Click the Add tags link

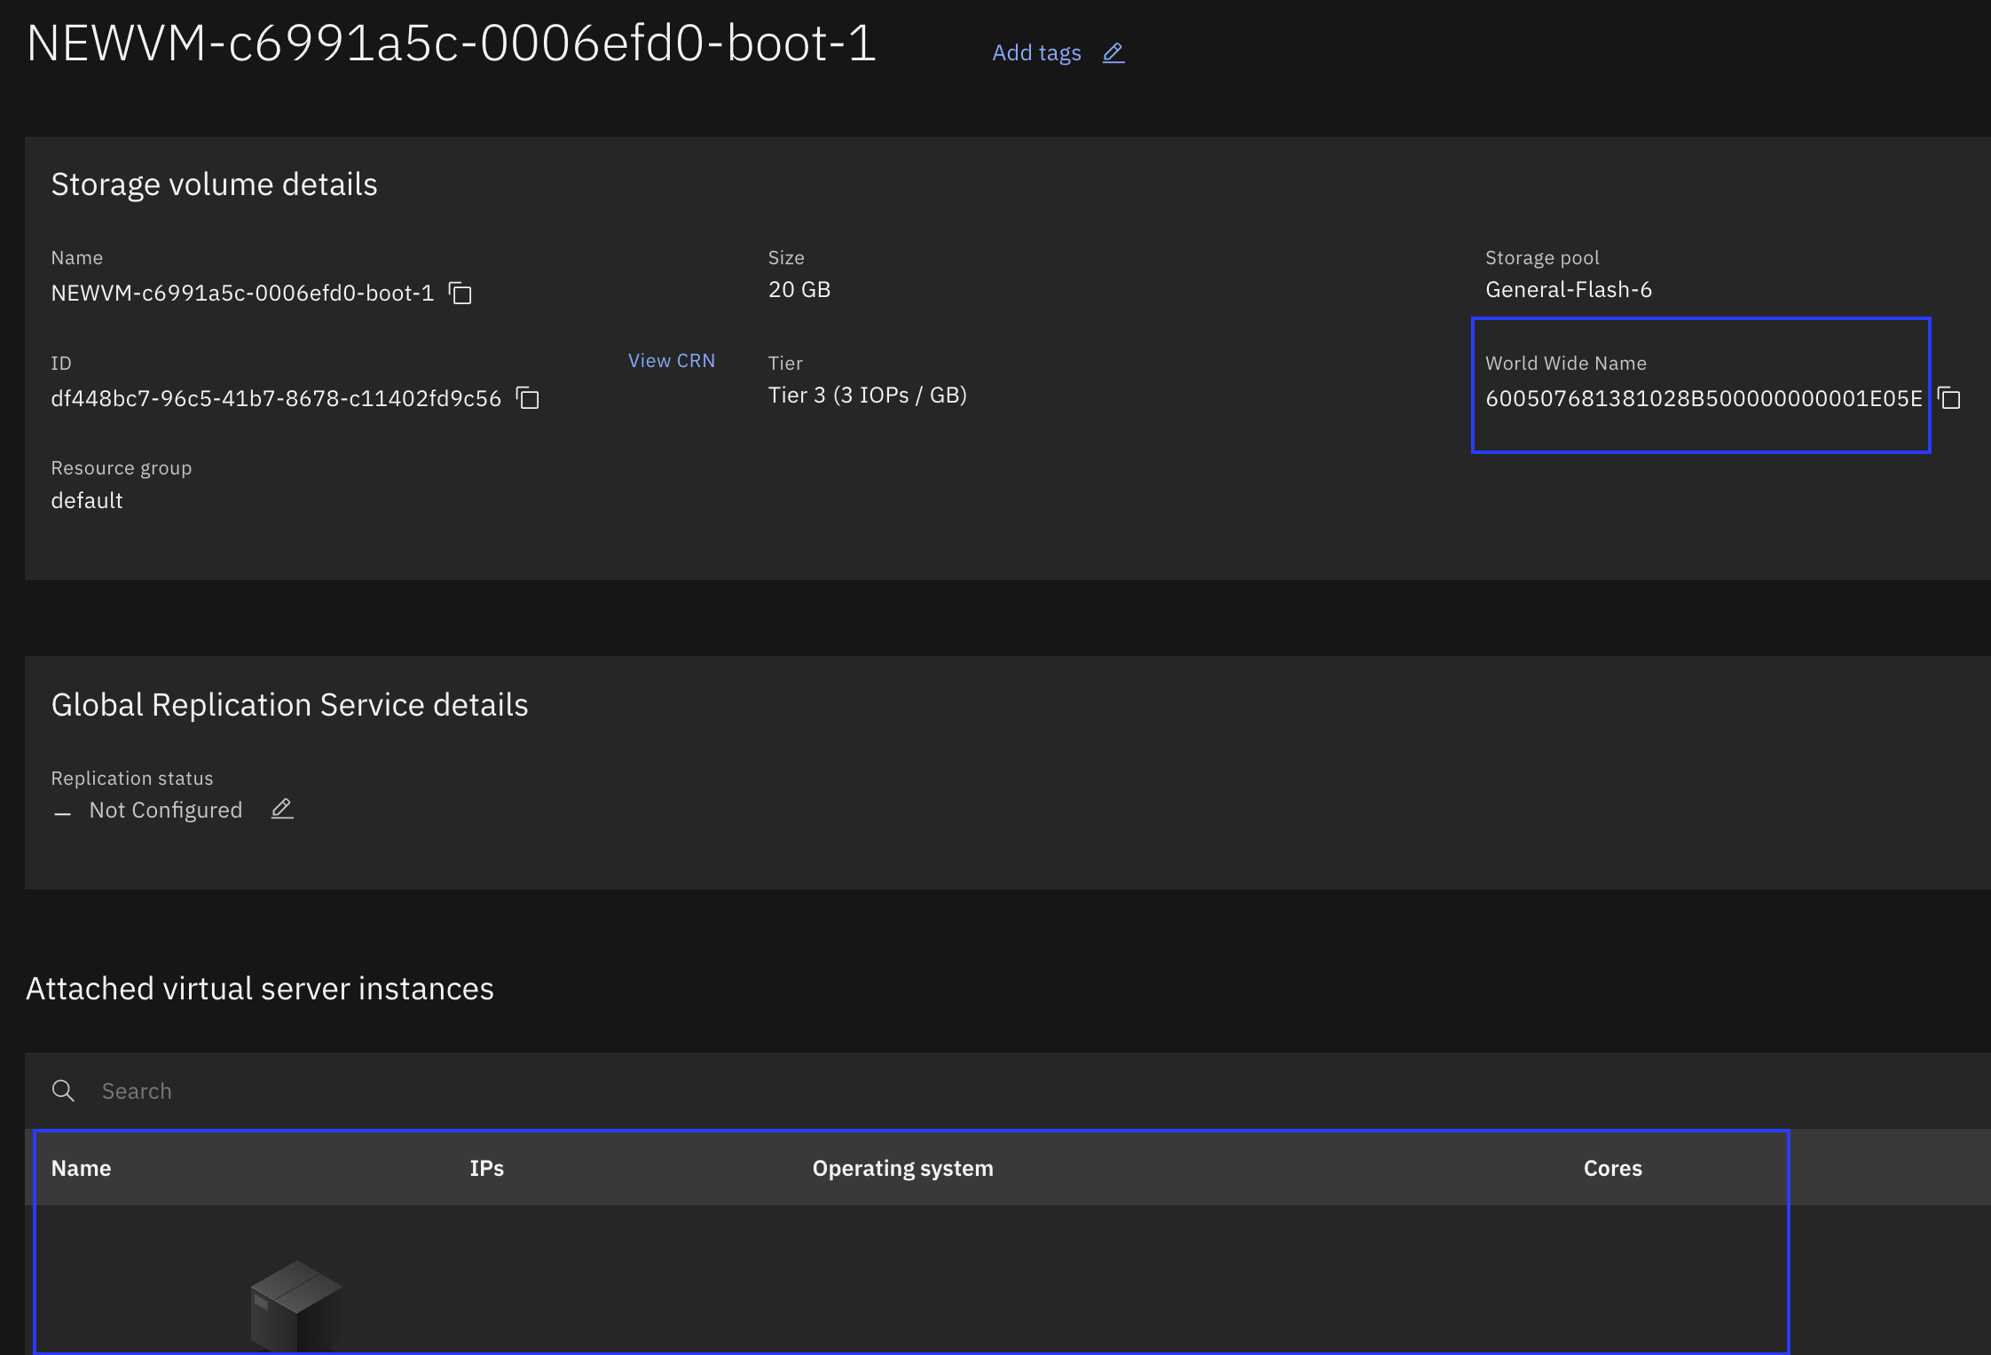coord(1036,53)
